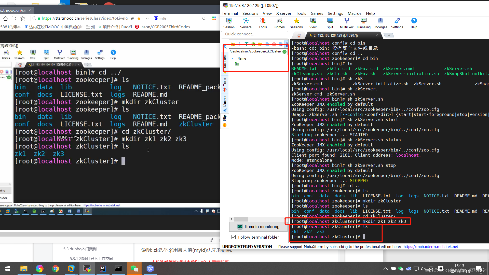The image size is (489, 275).
Task: Click the SFTP upload arrow icon
Action: (x=246, y=44)
